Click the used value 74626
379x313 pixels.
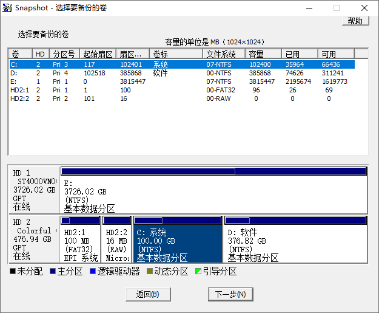tap(294, 73)
